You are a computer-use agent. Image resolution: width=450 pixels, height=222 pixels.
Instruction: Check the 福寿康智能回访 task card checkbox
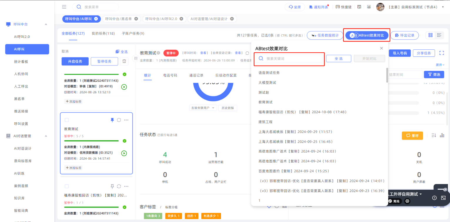[x=67, y=186]
